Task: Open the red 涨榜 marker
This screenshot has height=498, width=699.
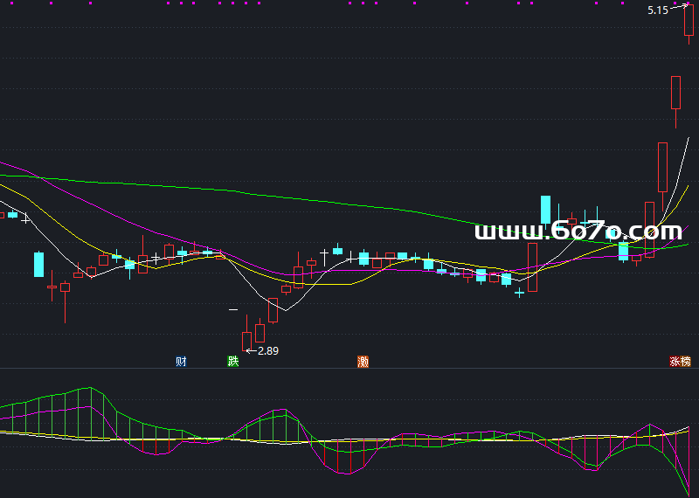Action: click(681, 361)
